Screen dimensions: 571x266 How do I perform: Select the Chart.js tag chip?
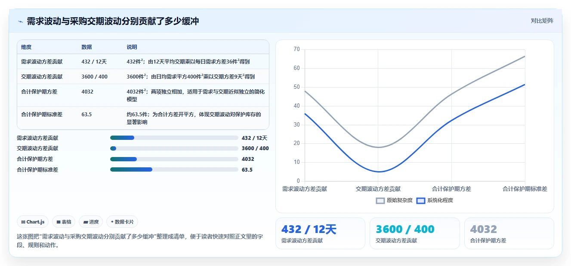33,222
